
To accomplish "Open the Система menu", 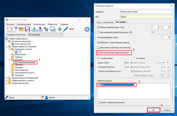I will pos(10,24).
